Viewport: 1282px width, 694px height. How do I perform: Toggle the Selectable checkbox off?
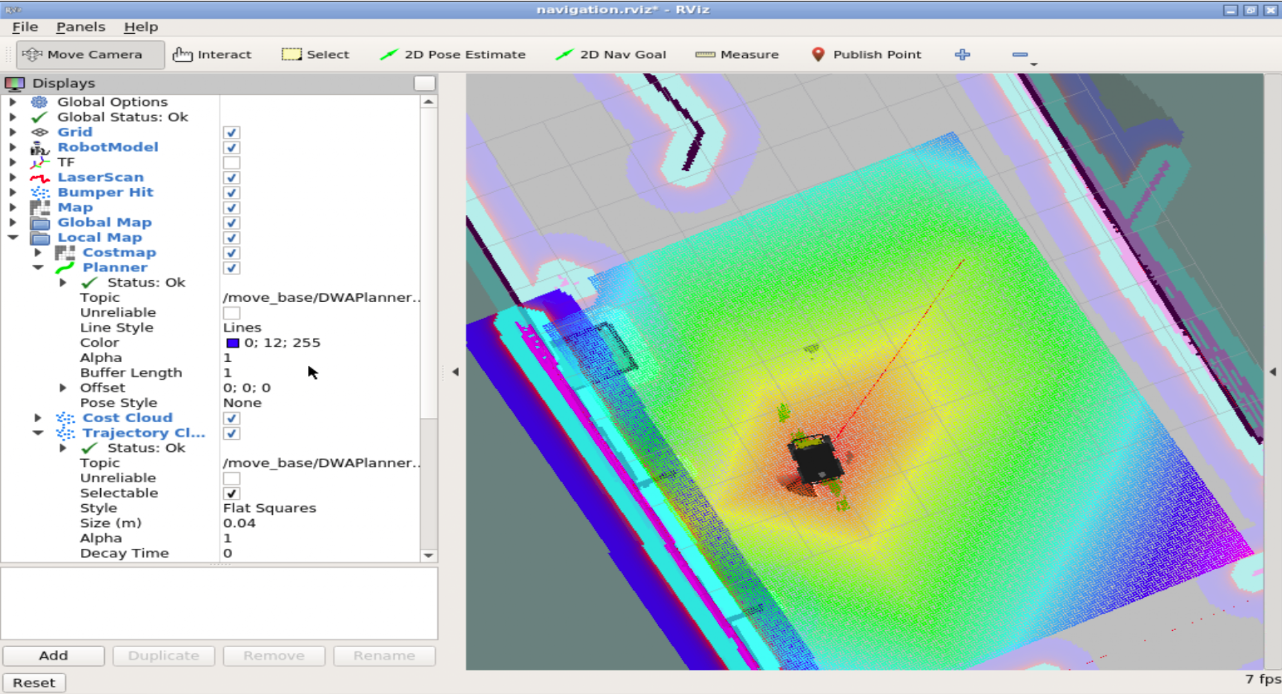(x=231, y=493)
